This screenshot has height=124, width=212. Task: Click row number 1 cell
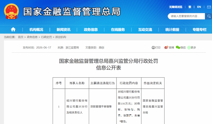(59, 106)
